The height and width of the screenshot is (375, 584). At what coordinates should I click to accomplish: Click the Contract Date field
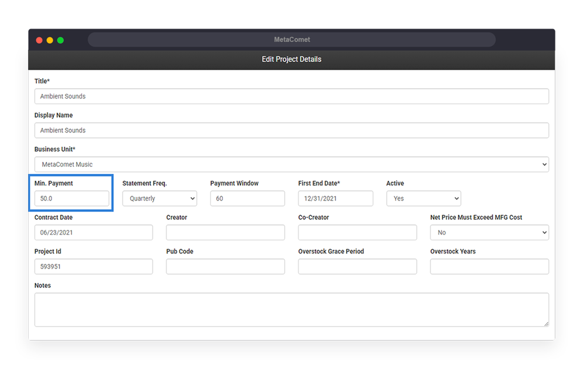click(x=93, y=233)
